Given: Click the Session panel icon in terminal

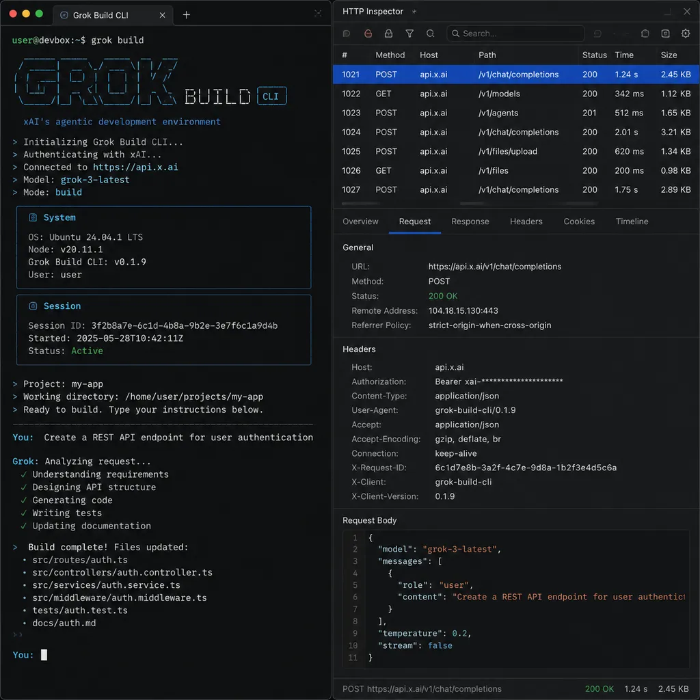Looking at the screenshot, I should click(33, 306).
